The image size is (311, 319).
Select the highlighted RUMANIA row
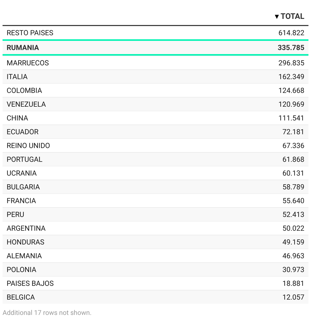click(155, 47)
